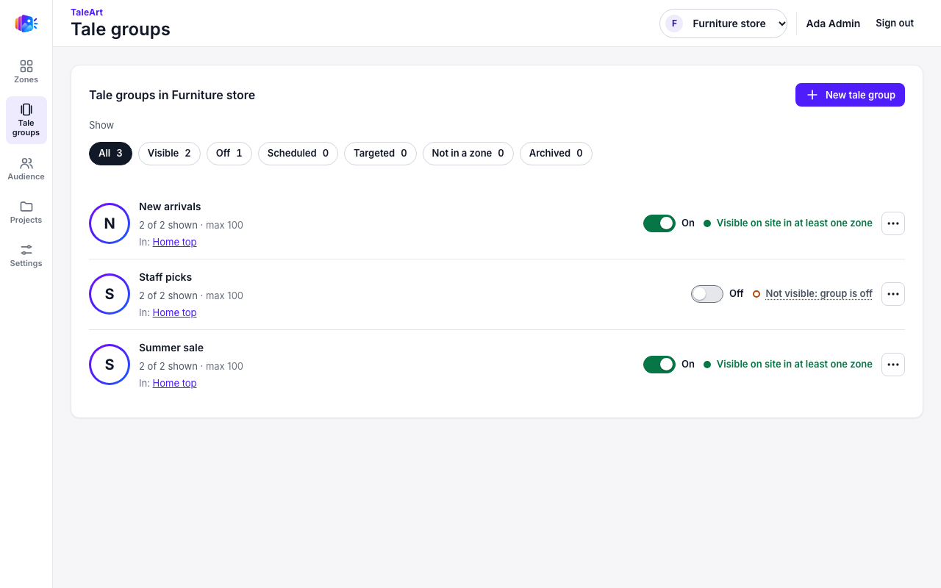Click 'Not visible: group is off' status
This screenshot has height=588, width=941.
pos(819,294)
